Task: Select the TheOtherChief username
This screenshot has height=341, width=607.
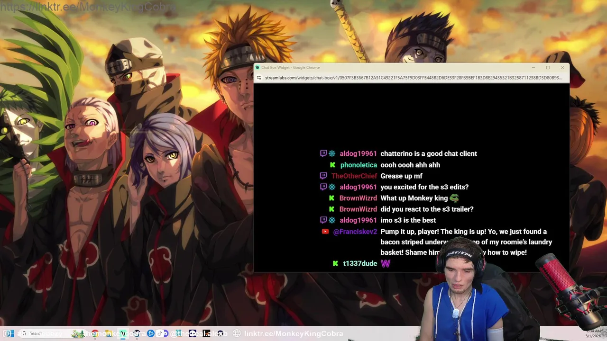Action: click(x=354, y=176)
